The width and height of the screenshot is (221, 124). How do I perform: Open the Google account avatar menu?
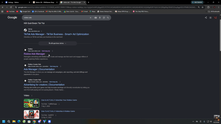tap(215, 18)
